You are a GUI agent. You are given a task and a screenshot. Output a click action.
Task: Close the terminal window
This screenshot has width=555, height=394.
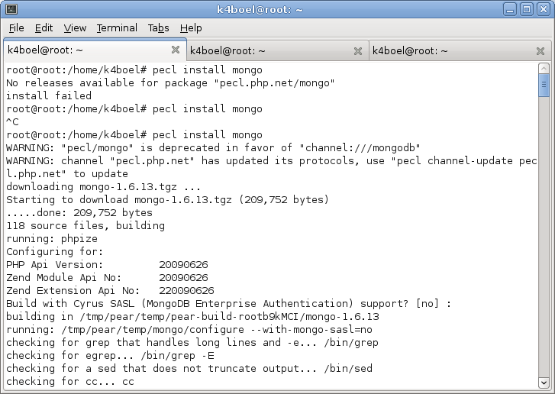point(543,9)
